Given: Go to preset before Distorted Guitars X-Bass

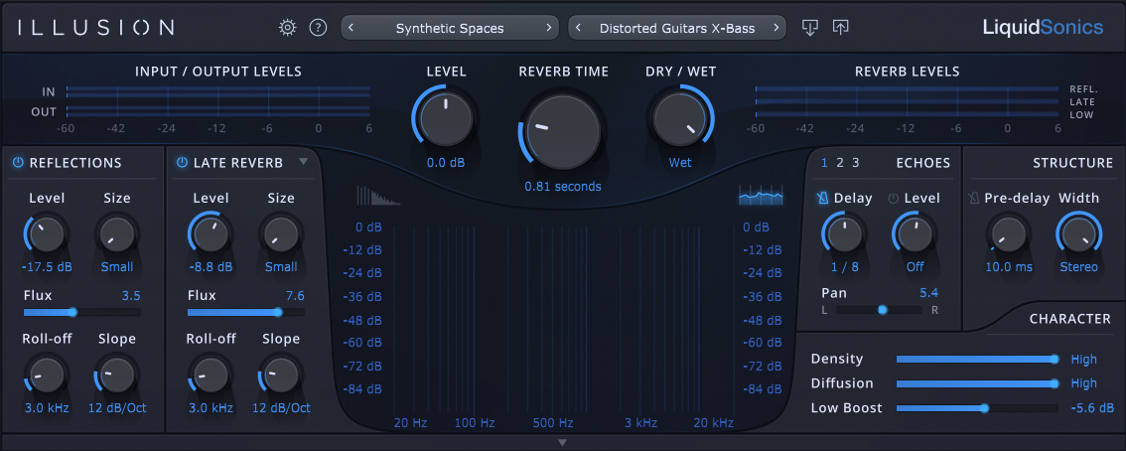Looking at the screenshot, I should [x=579, y=29].
